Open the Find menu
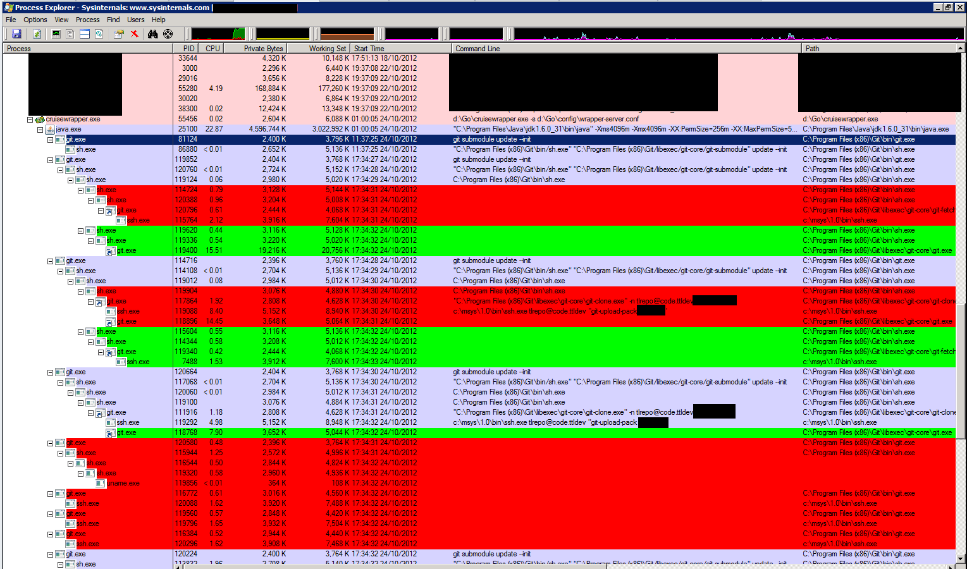 click(113, 20)
